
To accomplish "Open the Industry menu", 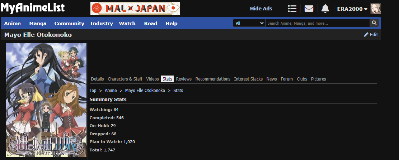I will click(x=102, y=23).
